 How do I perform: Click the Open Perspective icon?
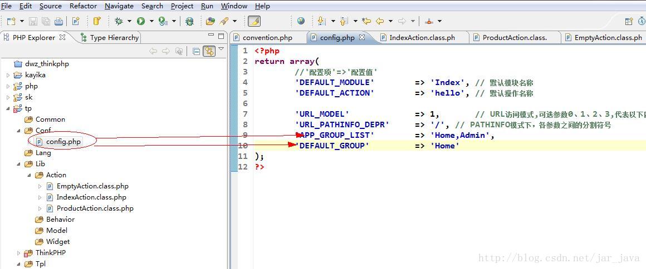coord(629,21)
